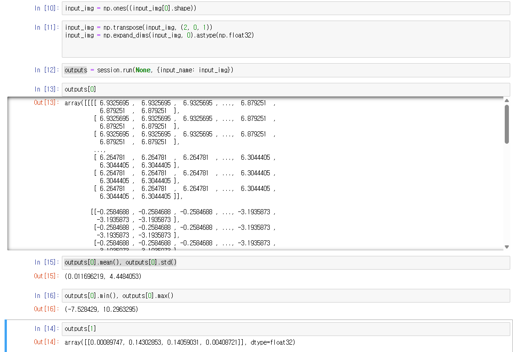Click the first 6.264781 value in array output
Image resolution: width=513 pixels, height=352 pixels.
click(x=112, y=157)
